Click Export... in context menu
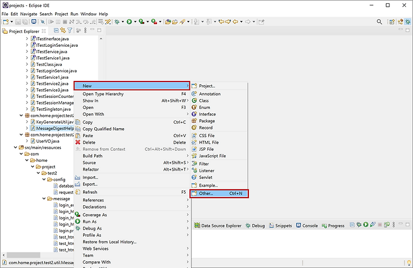Screen dimensions: 413x268 (132, 184)
